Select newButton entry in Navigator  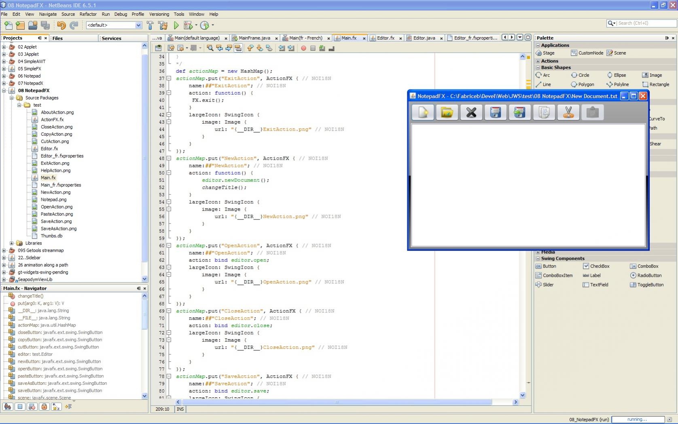(59, 361)
